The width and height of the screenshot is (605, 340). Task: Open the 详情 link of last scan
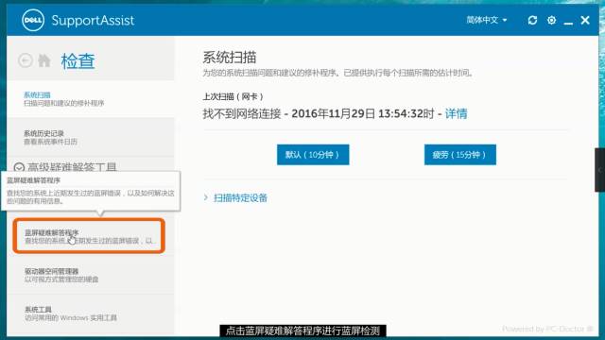pos(456,113)
